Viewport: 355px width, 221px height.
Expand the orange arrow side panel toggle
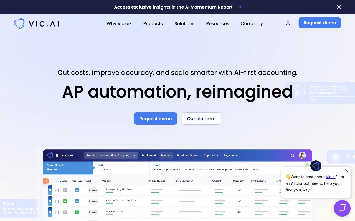[46, 181]
